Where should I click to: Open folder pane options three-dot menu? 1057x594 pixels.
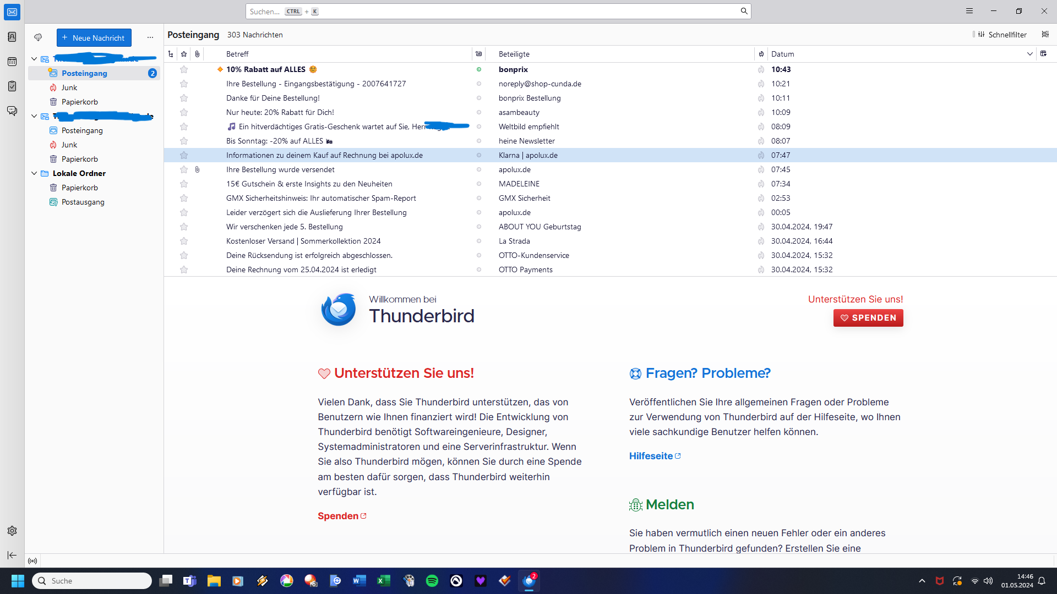(150, 37)
